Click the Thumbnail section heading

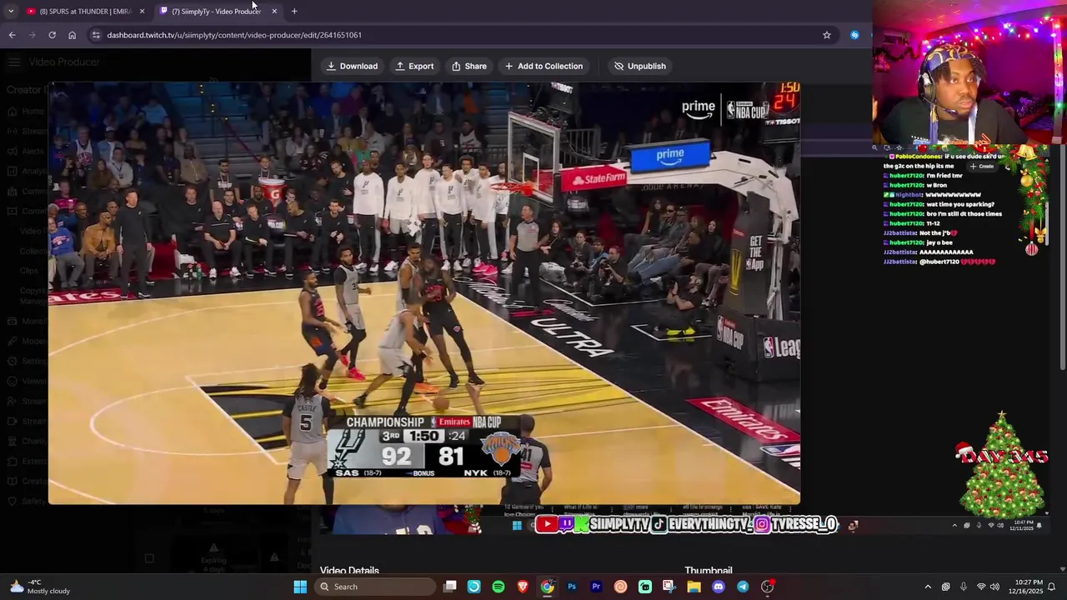tap(709, 571)
